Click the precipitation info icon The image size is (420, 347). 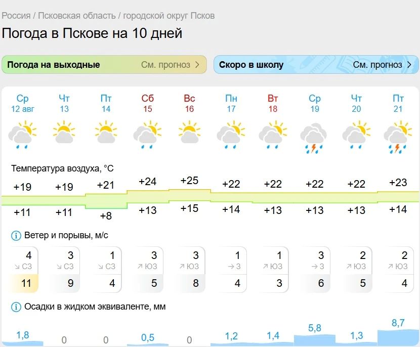[x=16, y=307]
